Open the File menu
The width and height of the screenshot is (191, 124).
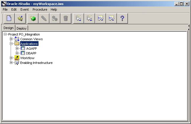(5, 9)
